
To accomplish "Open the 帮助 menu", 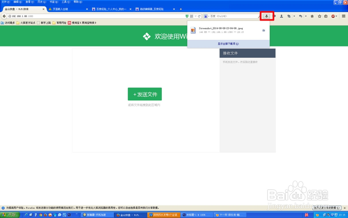I will [x=78, y=2].
